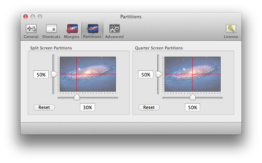
Task: Click the Quarter Screen galaxy preview image
Action: 193,74
